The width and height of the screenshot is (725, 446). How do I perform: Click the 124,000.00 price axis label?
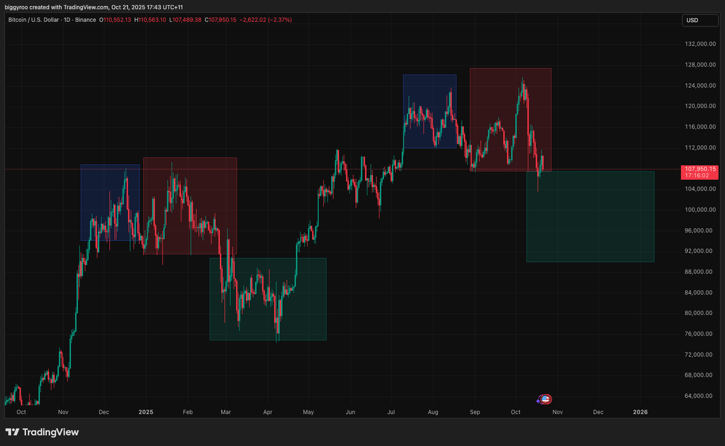click(x=700, y=85)
